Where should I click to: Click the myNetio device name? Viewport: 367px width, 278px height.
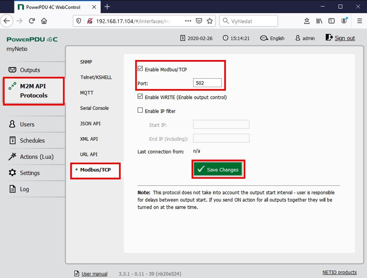pyautogui.click(x=17, y=49)
